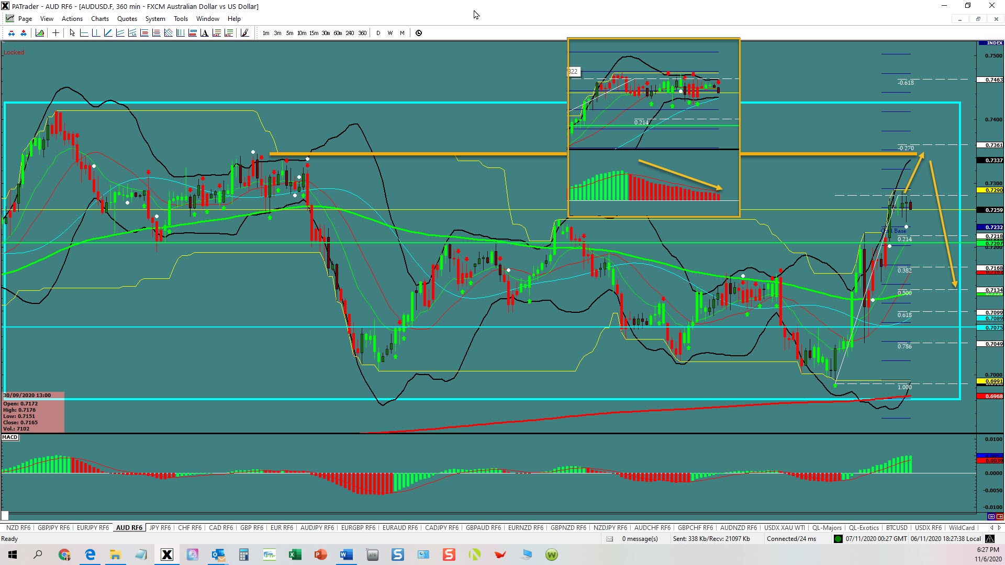Switch to the NZD RF6 page tab
The height and width of the screenshot is (565, 1005).
point(18,527)
